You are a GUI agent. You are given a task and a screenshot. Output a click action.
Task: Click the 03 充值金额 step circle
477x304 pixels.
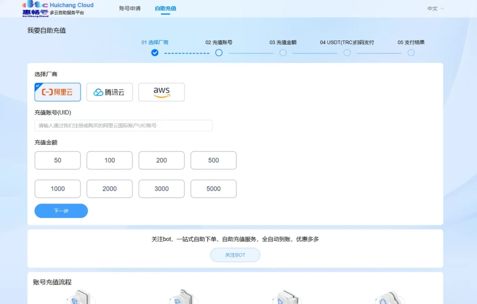point(283,53)
